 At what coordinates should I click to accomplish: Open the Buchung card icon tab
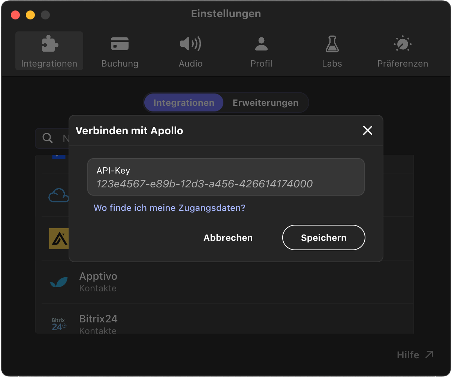pos(120,51)
